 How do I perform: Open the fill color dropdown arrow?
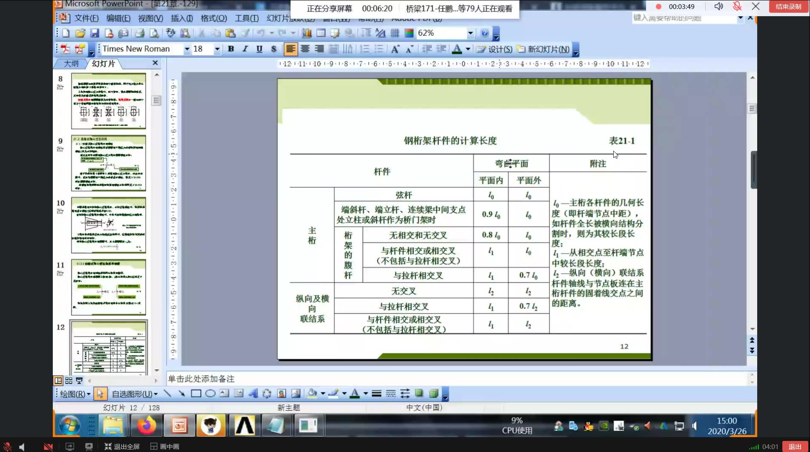coord(323,394)
